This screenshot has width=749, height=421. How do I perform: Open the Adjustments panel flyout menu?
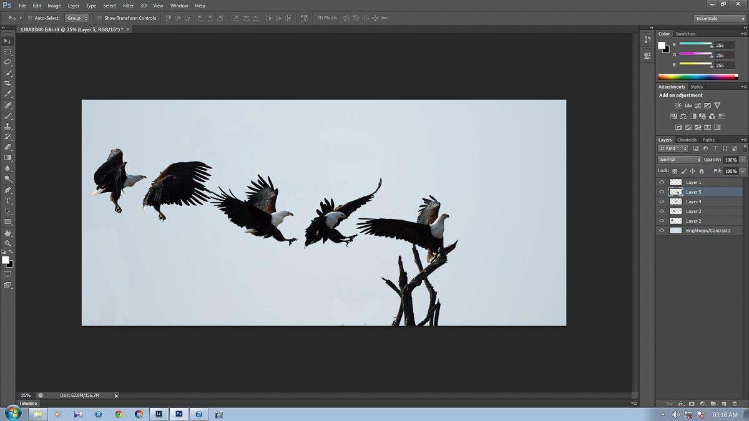click(x=743, y=87)
